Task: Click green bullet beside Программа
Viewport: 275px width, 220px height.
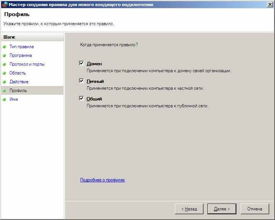Action: coord(4,56)
